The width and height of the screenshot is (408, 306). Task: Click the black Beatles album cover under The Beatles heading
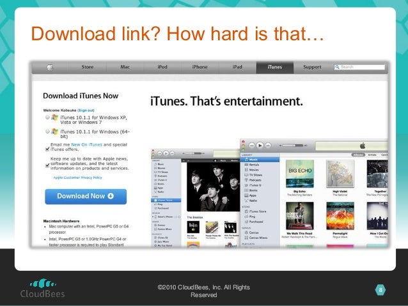click(x=193, y=227)
